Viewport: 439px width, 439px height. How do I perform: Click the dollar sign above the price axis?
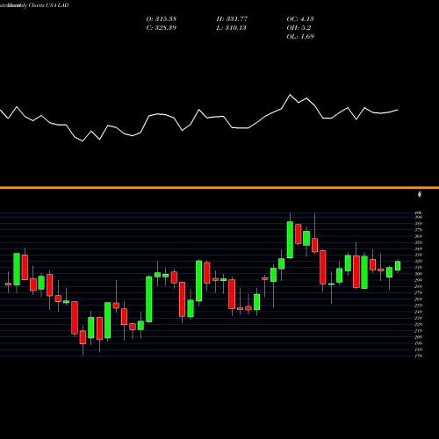point(420,195)
